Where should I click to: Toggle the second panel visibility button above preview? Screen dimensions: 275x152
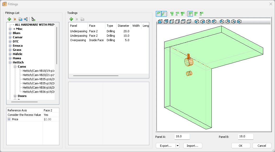coord(164,14)
